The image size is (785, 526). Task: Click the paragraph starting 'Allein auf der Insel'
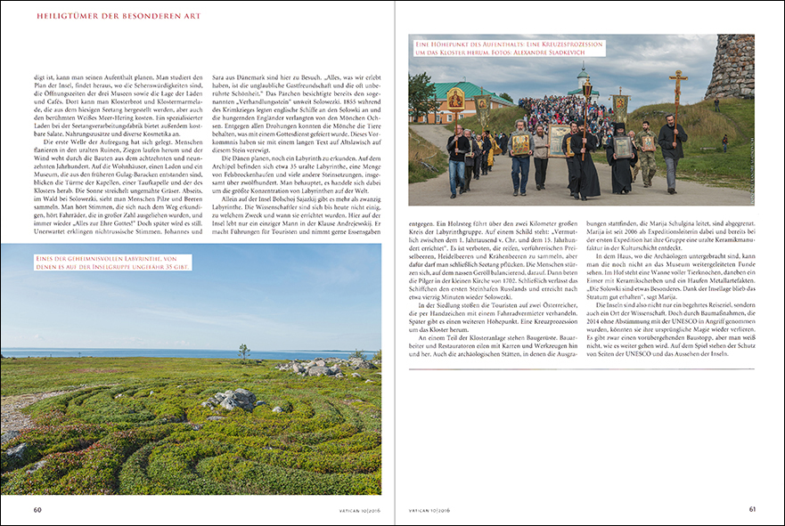(x=297, y=215)
